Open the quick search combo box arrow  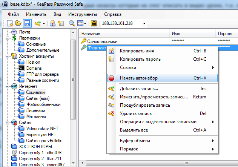[144, 23]
